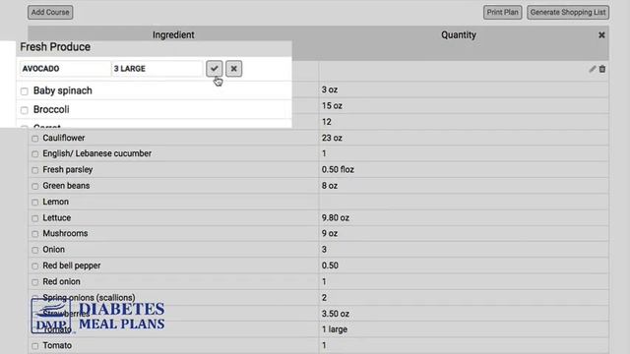Close the shopping list panel X

pos(601,35)
